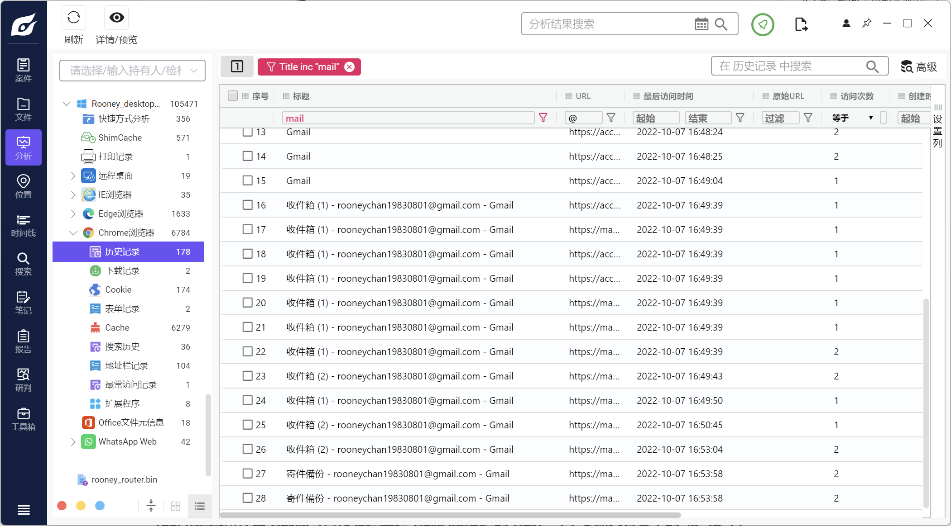Image resolution: width=951 pixels, height=526 pixels.
Task: Select the Office文件元信息 tree item
Action: pos(129,422)
